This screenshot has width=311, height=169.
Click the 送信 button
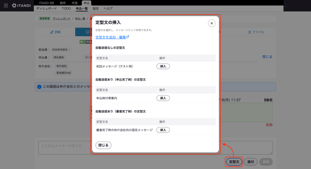coord(266,162)
